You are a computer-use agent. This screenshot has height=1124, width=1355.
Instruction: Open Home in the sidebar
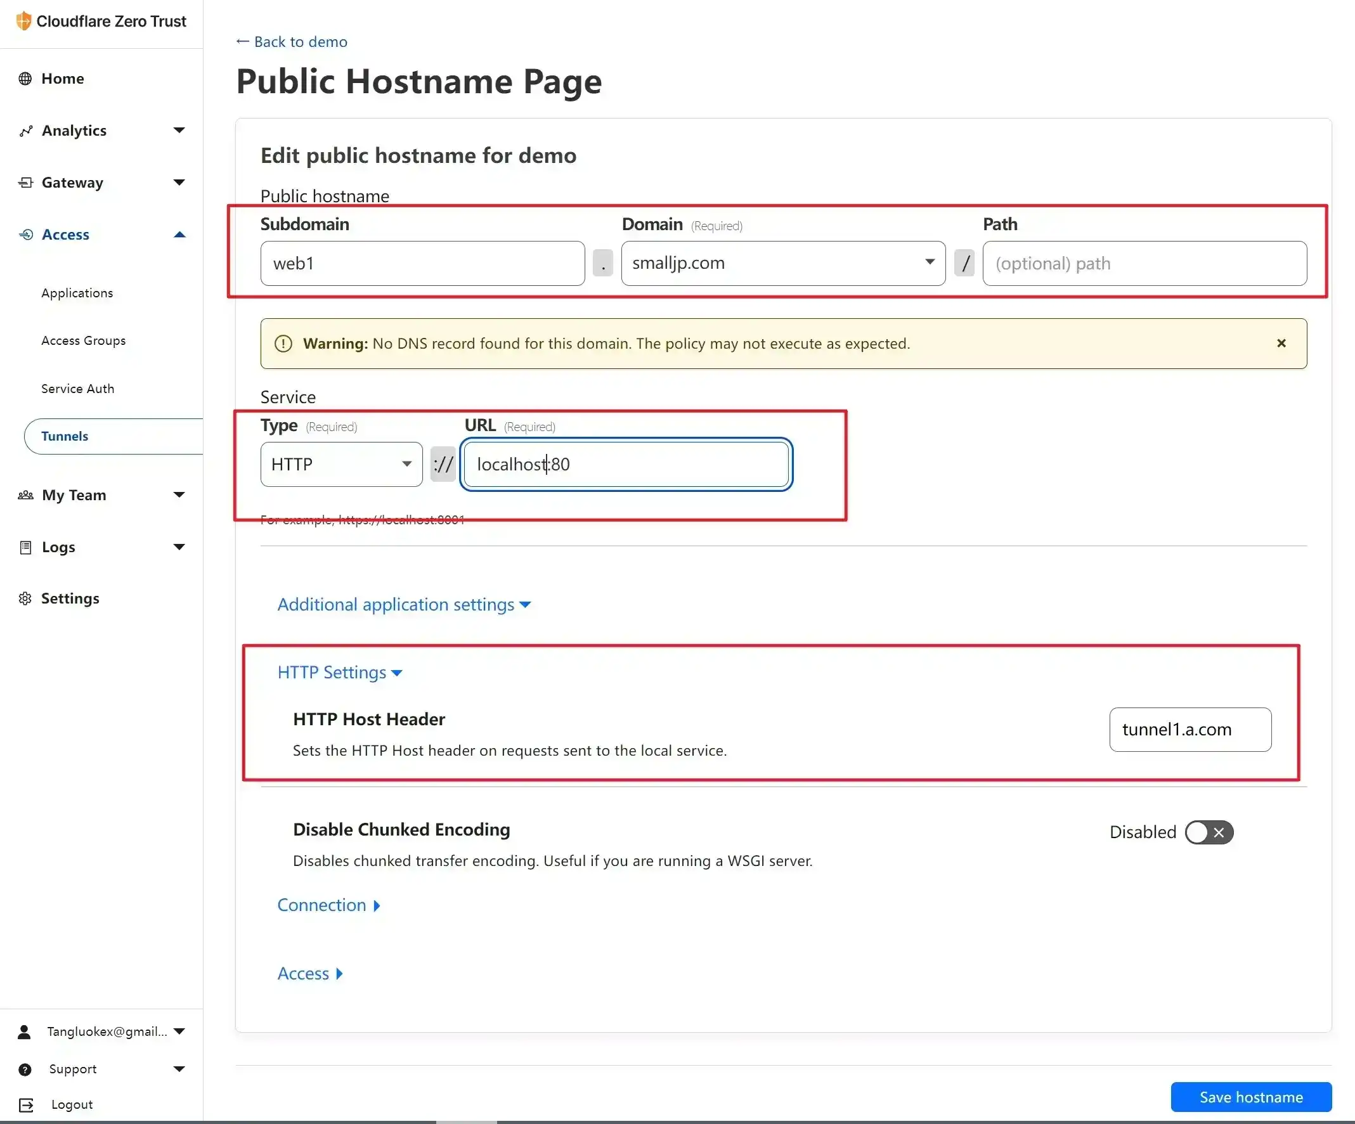(63, 79)
